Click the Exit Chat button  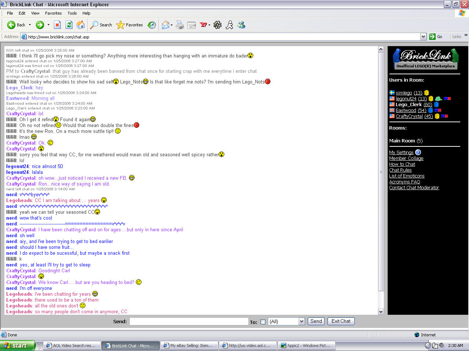(x=341, y=321)
